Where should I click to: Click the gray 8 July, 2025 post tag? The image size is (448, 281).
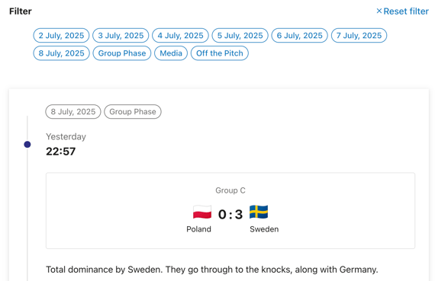73,111
